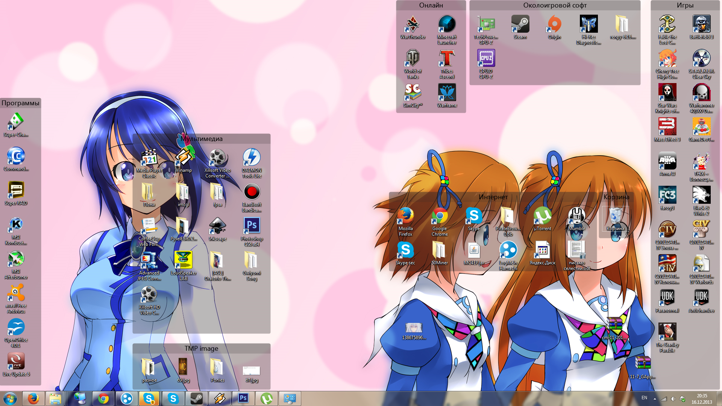Open the volume speaker tray icon
This screenshot has height=406, width=722.
point(673,398)
